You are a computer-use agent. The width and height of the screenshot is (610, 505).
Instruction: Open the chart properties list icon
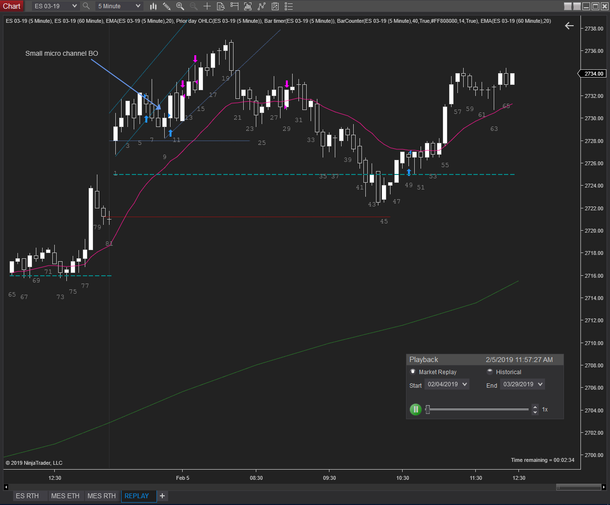tap(289, 6)
